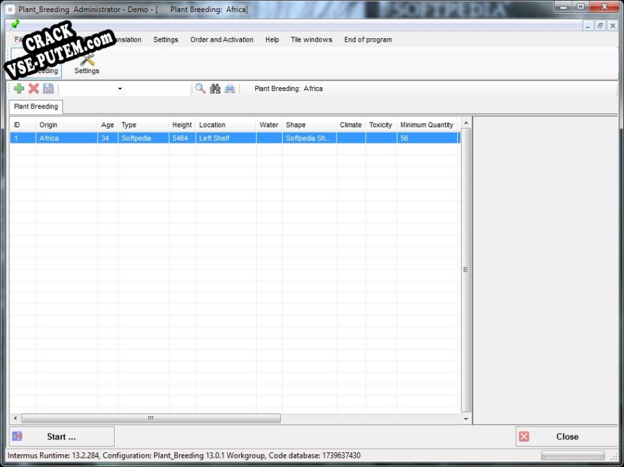The width and height of the screenshot is (624, 467).
Task: Click the printer icon in toolbar
Action: point(230,88)
